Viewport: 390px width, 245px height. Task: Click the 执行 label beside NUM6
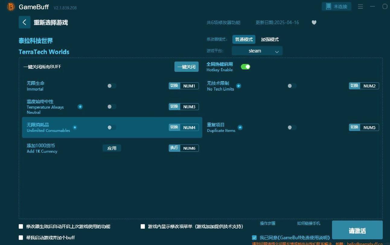174,148
